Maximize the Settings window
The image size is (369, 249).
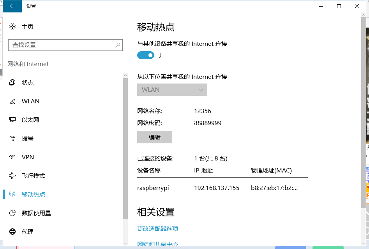click(339, 6)
